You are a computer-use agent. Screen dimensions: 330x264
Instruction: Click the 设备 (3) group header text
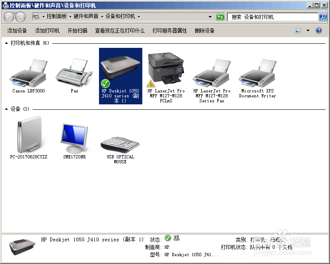20,109
